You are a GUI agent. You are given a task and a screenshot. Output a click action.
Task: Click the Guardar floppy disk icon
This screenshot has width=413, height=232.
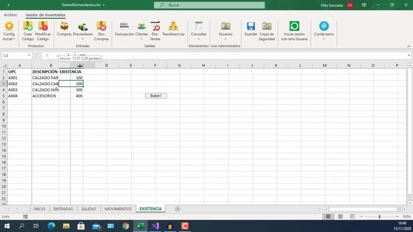(251, 26)
